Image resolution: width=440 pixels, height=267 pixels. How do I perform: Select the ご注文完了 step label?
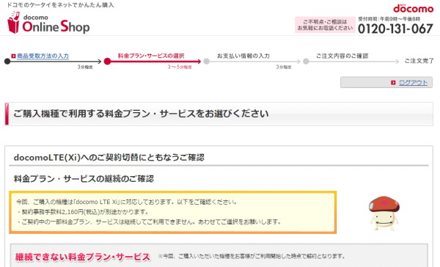pos(419,61)
